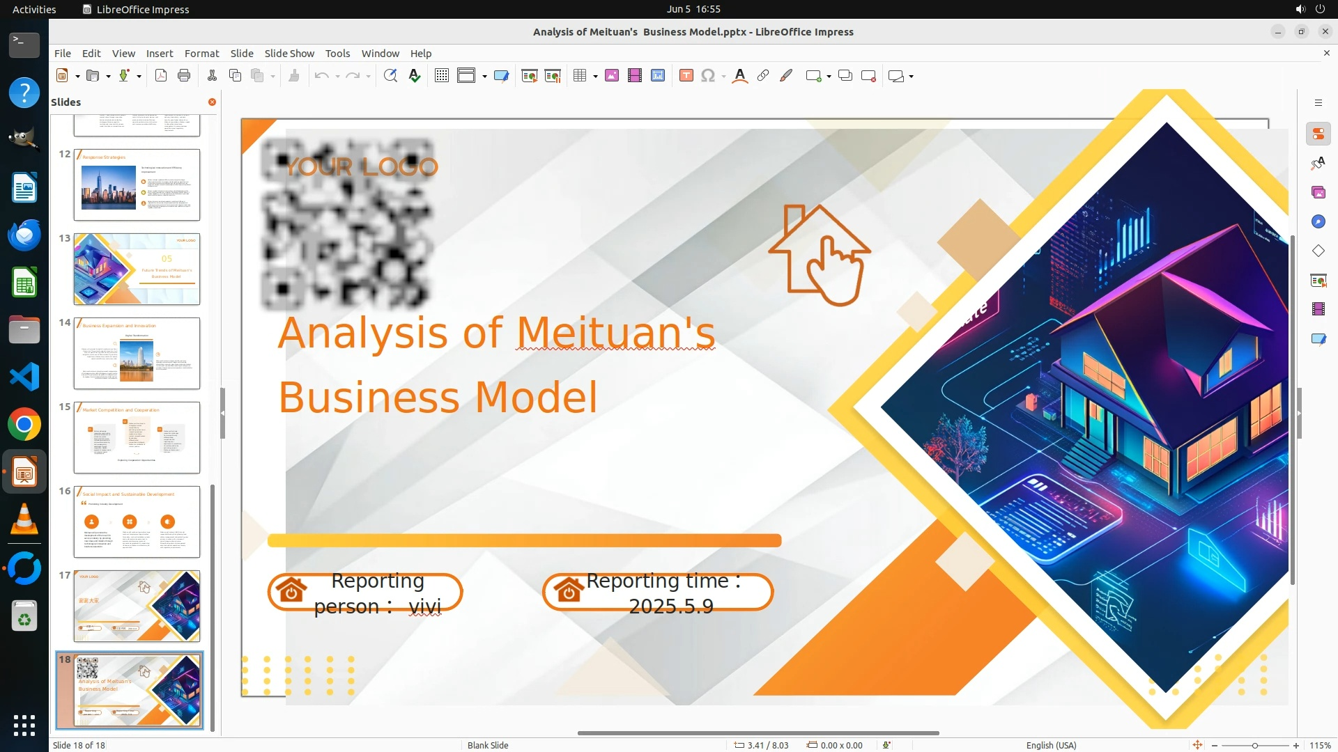The height and width of the screenshot is (752, 1338).
Task: Insert image using toolbar icon
Action: click(x=612, y=76)
